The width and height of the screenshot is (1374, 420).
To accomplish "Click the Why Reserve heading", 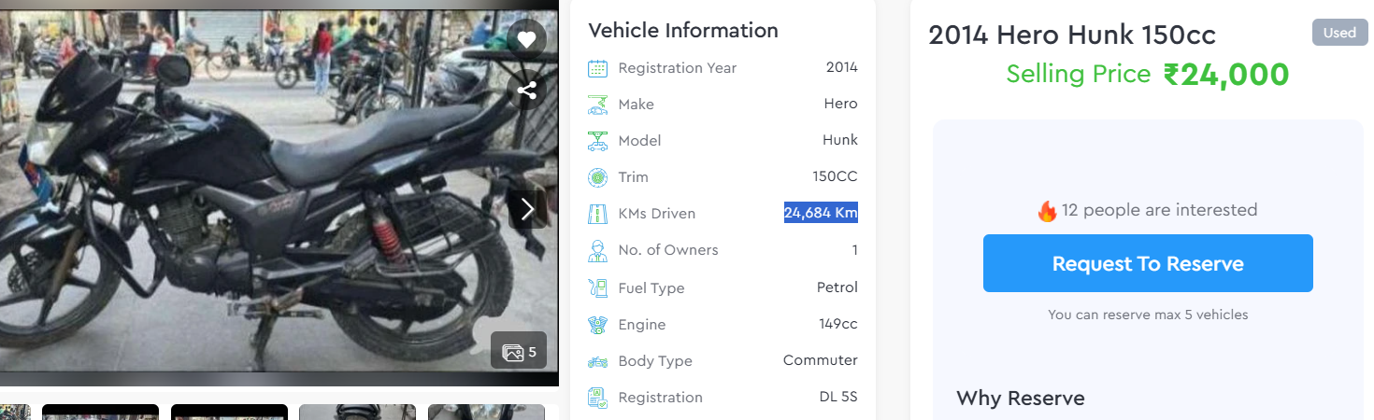I will point(1021,399).
